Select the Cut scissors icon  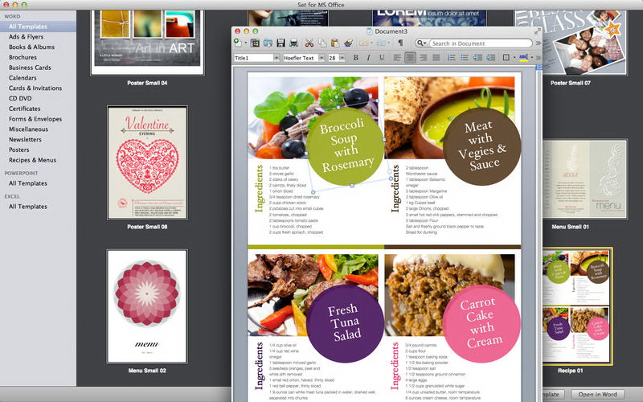click(x=309, y=43)
